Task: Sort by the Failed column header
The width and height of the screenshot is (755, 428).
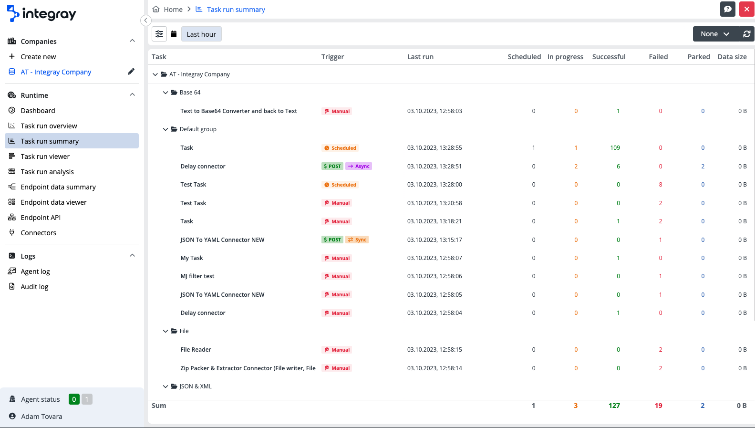Action: tap(658, 57)
